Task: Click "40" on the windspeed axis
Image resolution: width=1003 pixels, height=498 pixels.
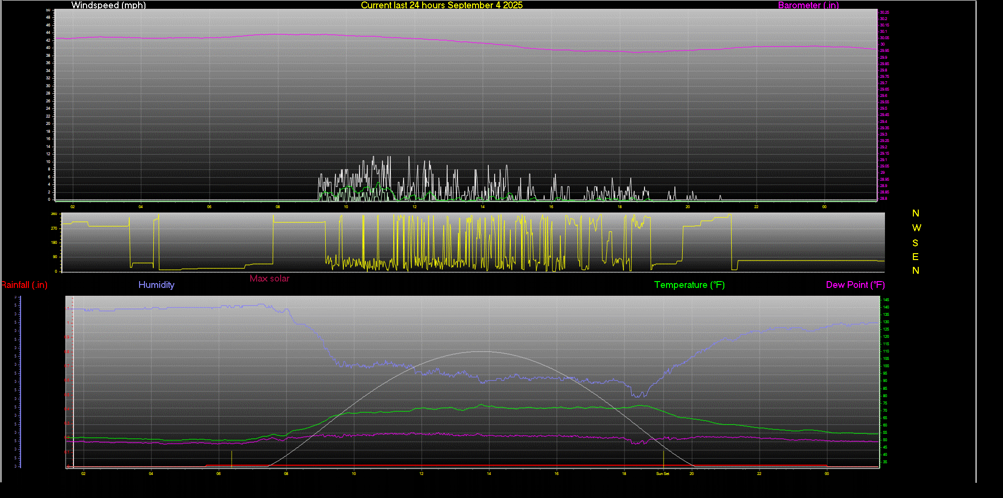Action: tap(48, 47)
